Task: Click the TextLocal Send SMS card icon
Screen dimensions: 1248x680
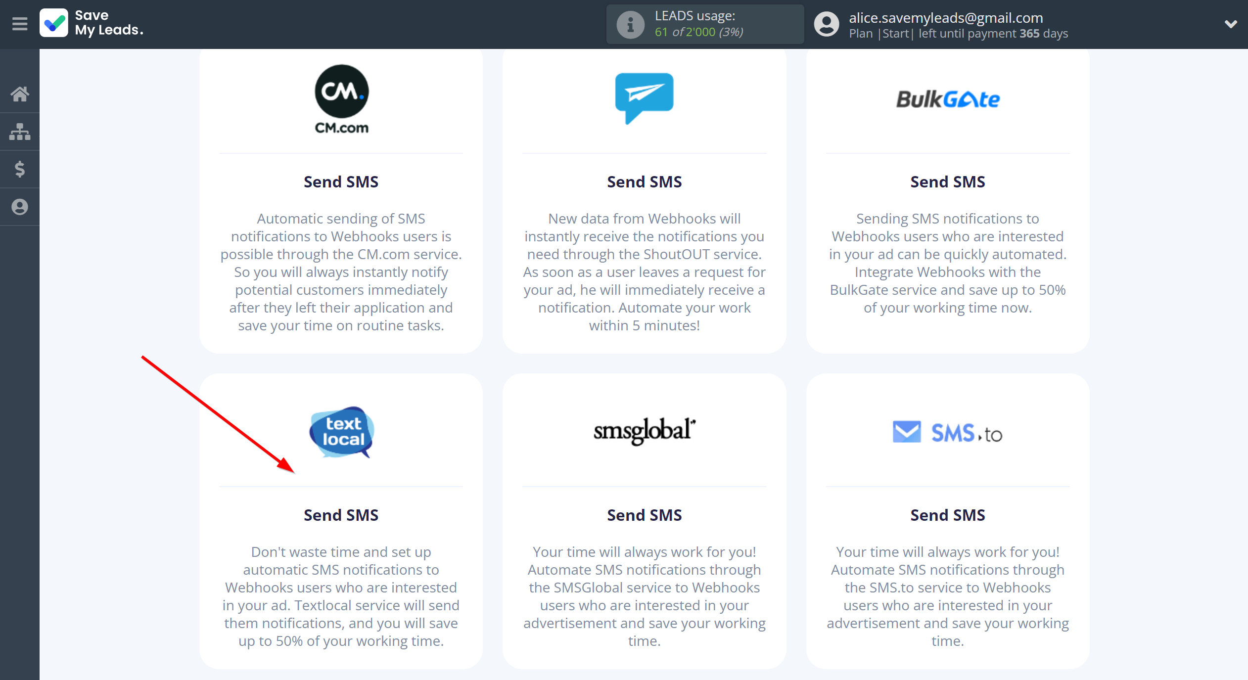Action: click(x=341, y=432)
